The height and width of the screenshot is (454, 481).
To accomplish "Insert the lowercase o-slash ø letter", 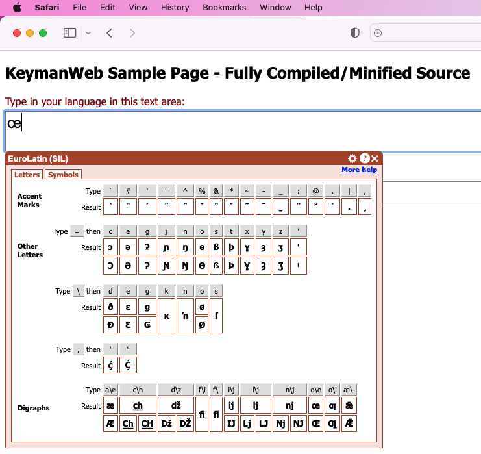I will pos(202,307).
